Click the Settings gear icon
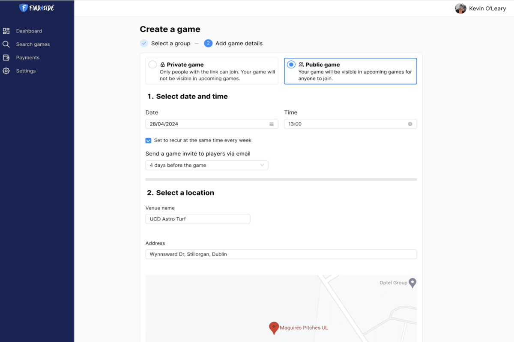514x342 pixels. coord(6,71)
